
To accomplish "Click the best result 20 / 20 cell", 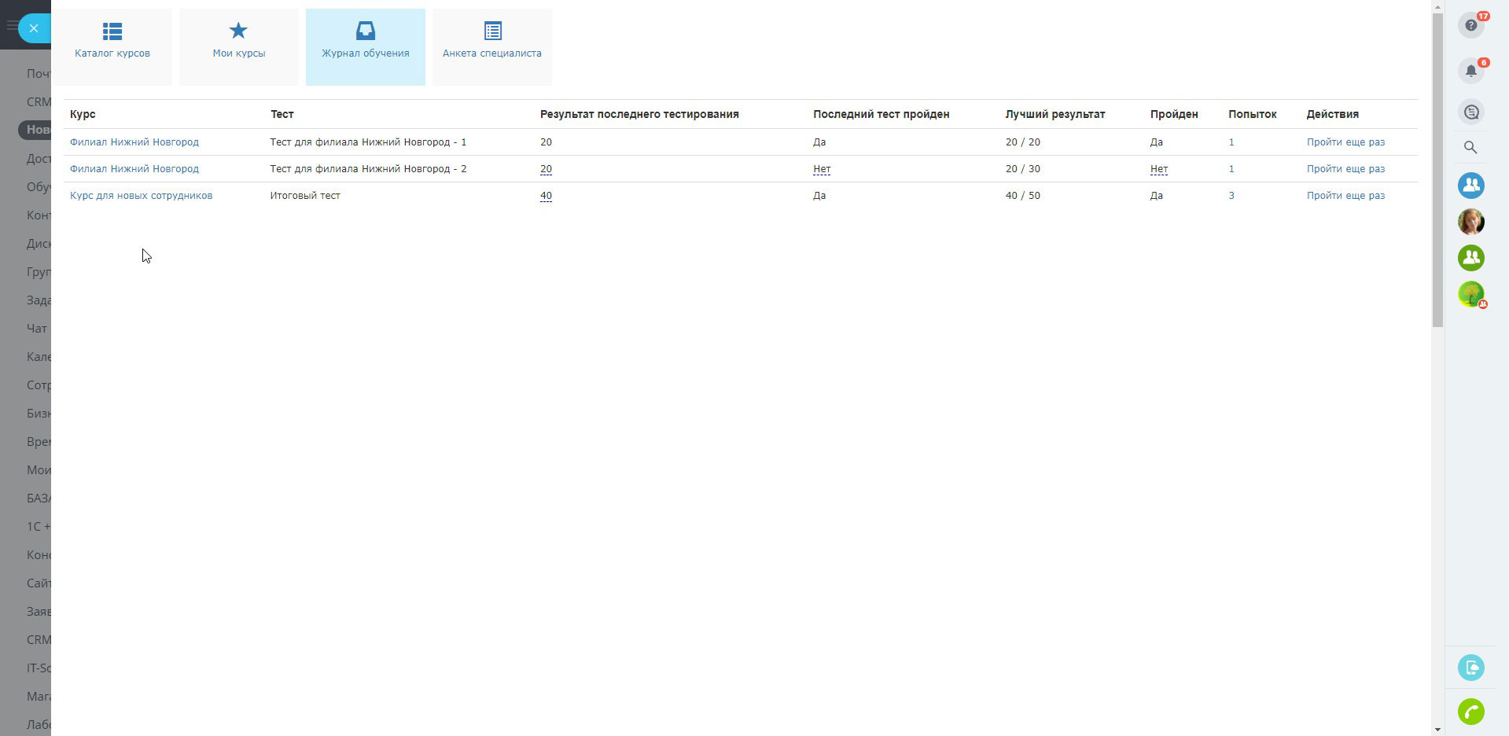I will [1022, 142].
